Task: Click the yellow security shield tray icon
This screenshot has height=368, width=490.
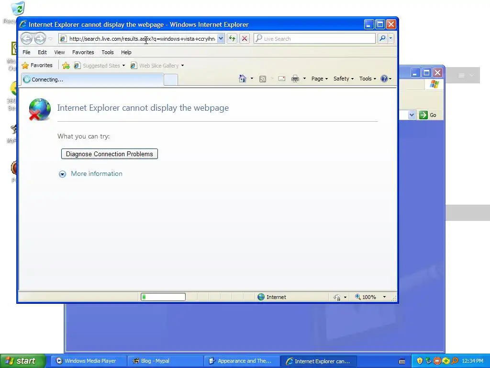Action: click(420, 361)
